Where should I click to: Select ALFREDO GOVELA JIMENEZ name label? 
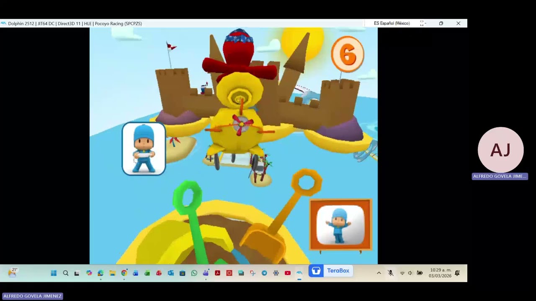[33, 296]
